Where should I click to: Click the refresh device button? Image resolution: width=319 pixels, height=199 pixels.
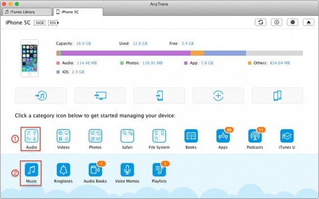261,23
